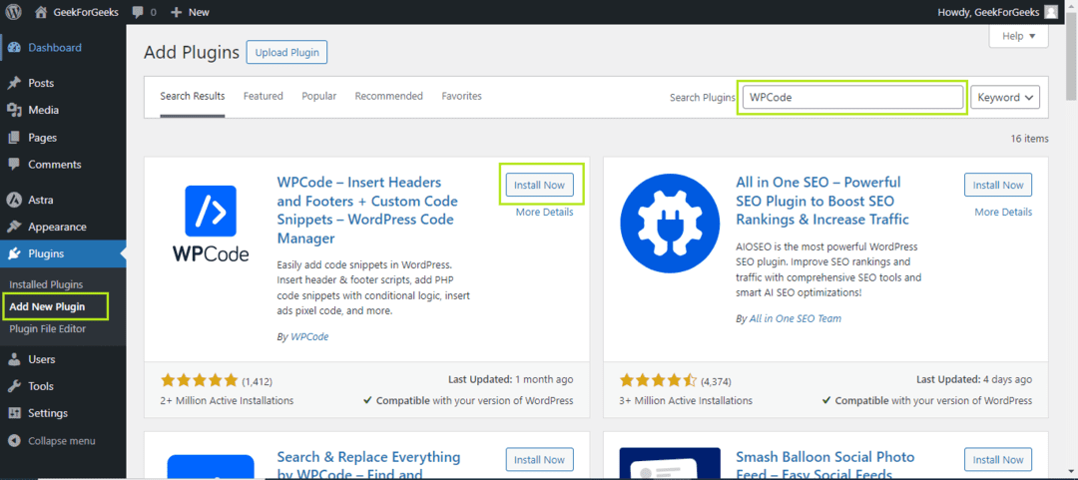1078x480 pixels.
Task: Open the Settings sliders icon
Action: tap(14, 413)
